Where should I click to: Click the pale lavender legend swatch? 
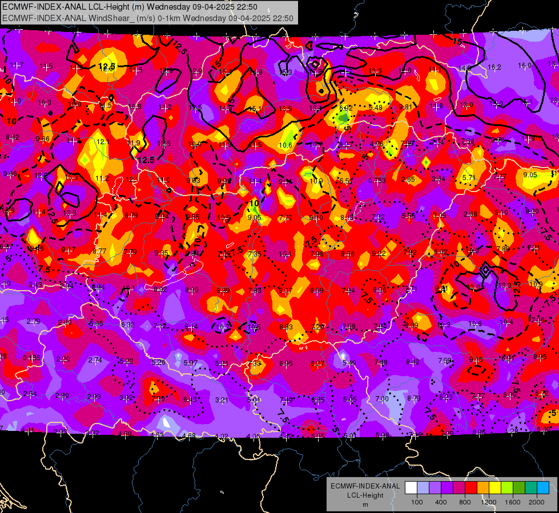[423, 487]
